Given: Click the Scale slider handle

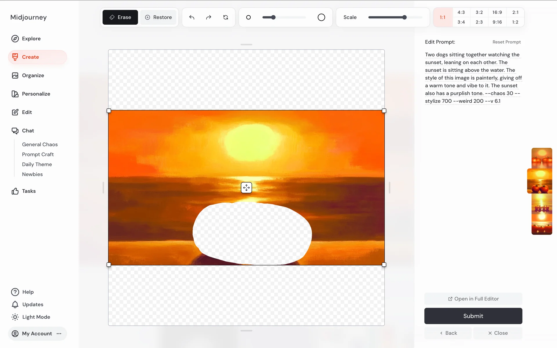Looking at the screenshot, I should pyautogui.click(x=404, y=17).
